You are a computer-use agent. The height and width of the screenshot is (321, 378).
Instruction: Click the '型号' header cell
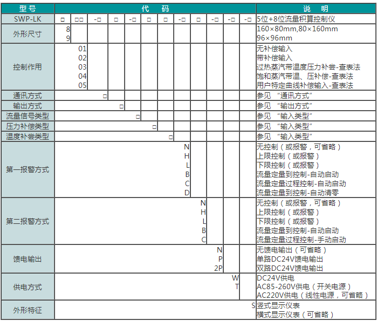(28, 9)
